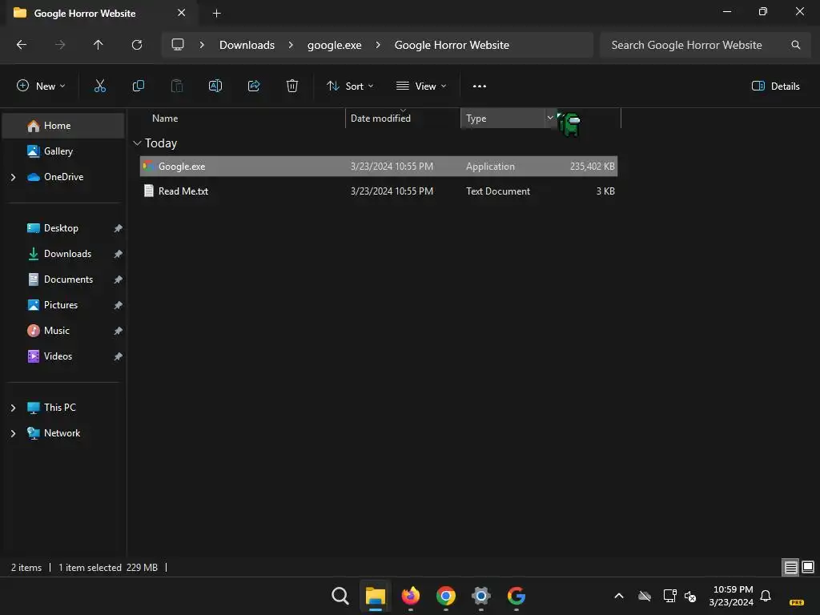Click the network display icon in tray
This screenshot has height=615, width=820.
pyautogui.click(x=670, y=596)
